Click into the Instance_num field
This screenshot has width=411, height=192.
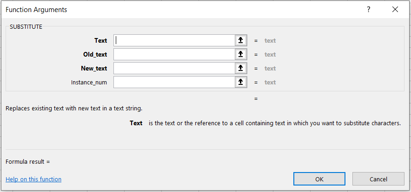click(x=174, y=82)
